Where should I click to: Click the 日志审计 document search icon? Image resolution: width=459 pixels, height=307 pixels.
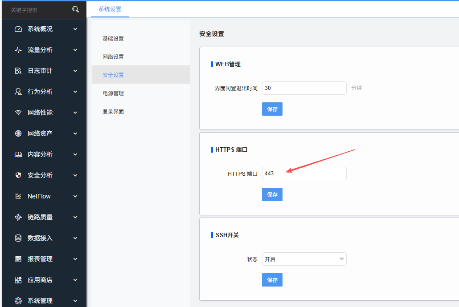point(18,71)
